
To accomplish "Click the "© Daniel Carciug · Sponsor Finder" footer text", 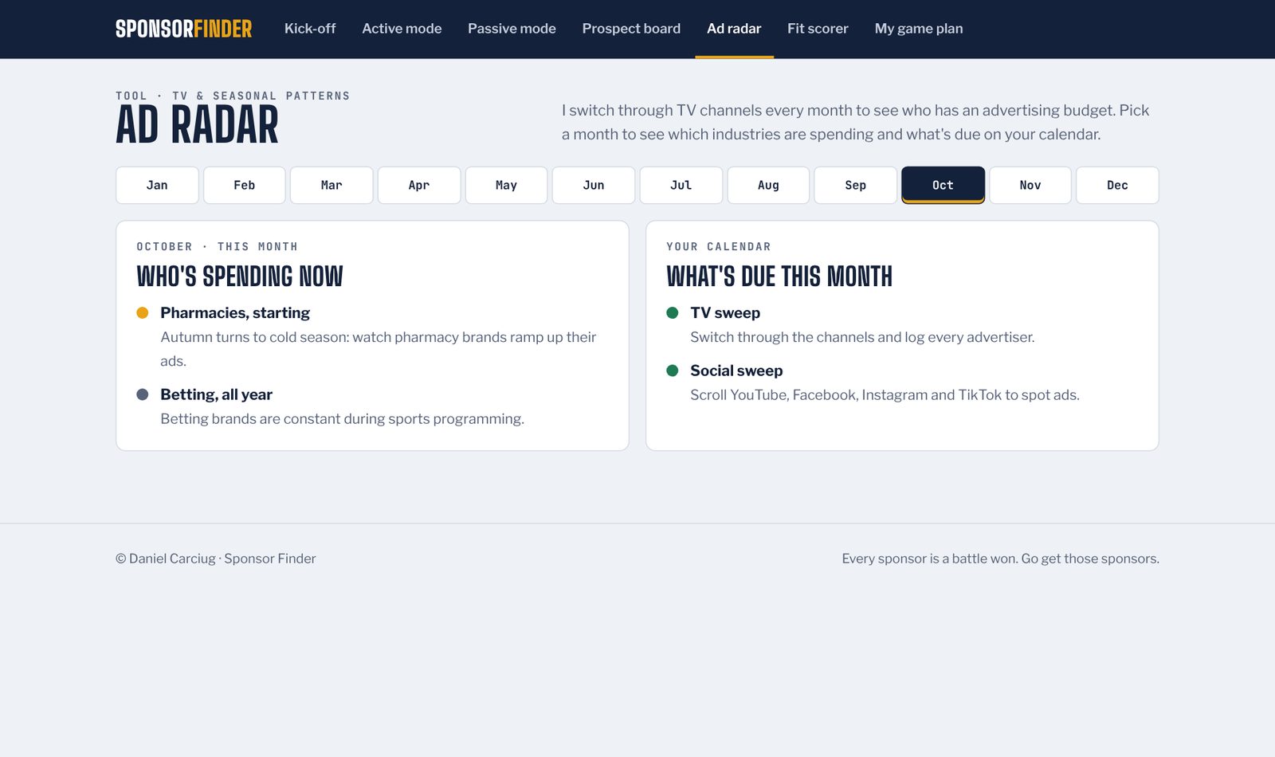I will [x=216, y=559].
